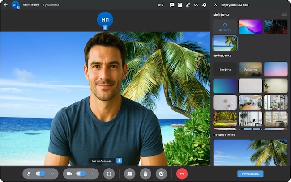The width and height of the screenshot is (291, 182).
Task: Toggle the camera switch off
Action: [81, 174]
